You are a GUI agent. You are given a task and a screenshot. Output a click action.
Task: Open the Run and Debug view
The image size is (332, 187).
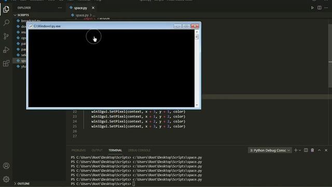(6, 50)
